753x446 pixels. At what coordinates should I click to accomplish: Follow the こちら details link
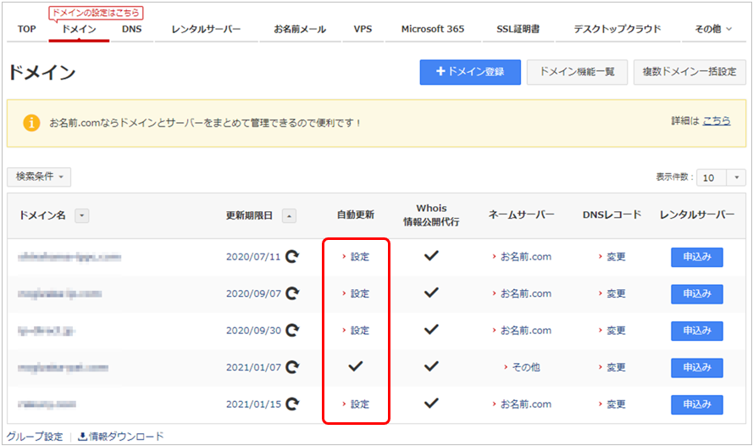(x=717, y=120)
